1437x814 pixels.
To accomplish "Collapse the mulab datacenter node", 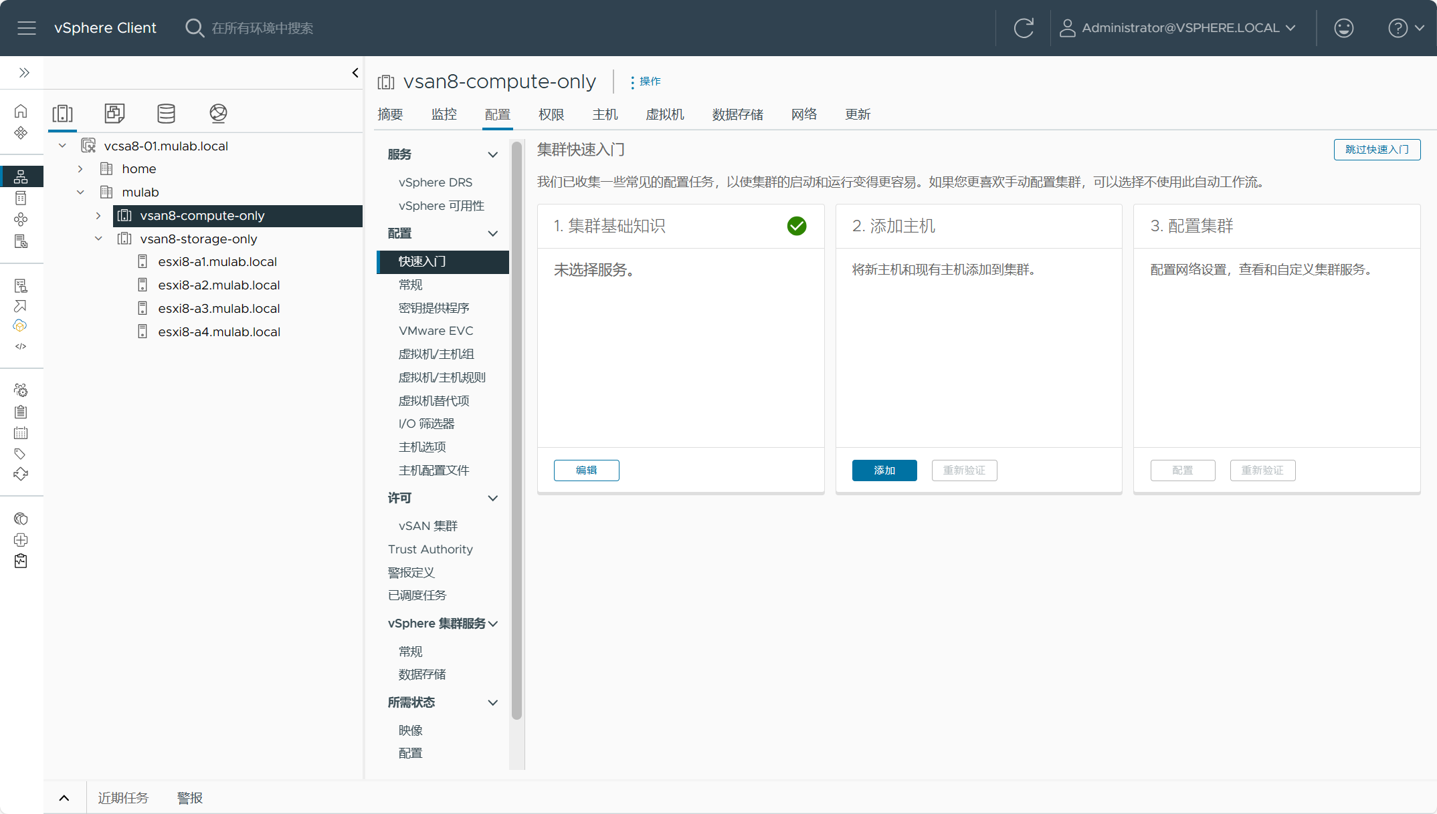I will pos(80,192).
